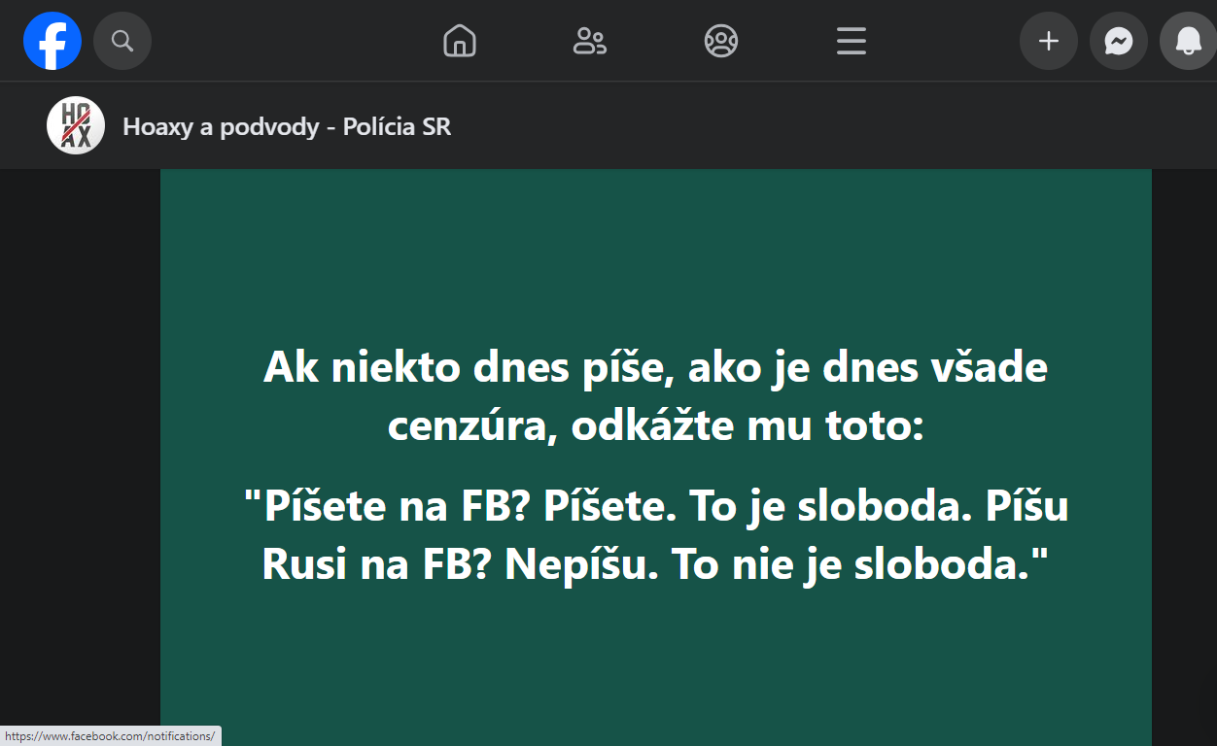Click the text 'cenzúra, odkážte mu toto:'
Screen dimensions: 1217x746
click(x=656, y=425)
